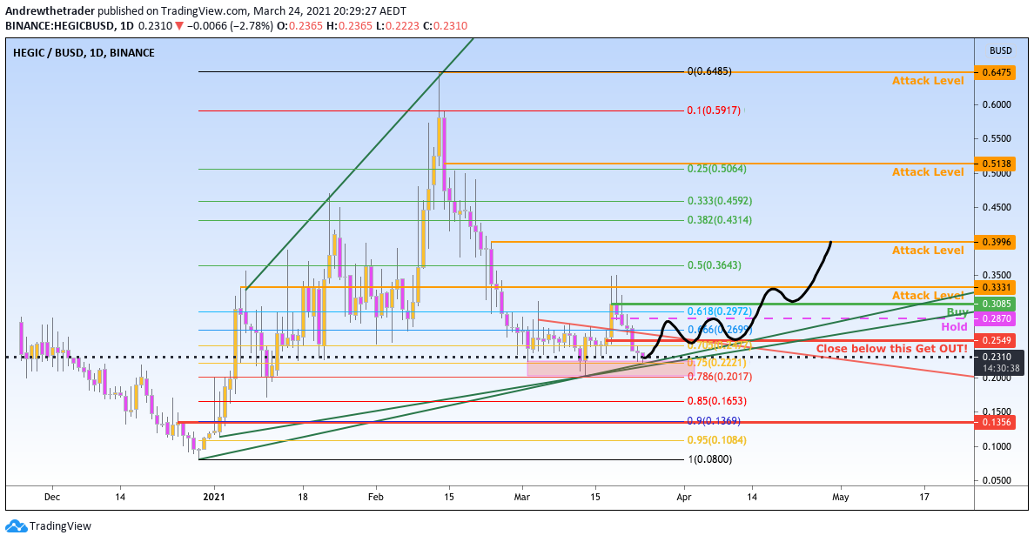1034x542 pixels.
Task: Click the red down-triangle price change indicator
Action: click(178, 26)
